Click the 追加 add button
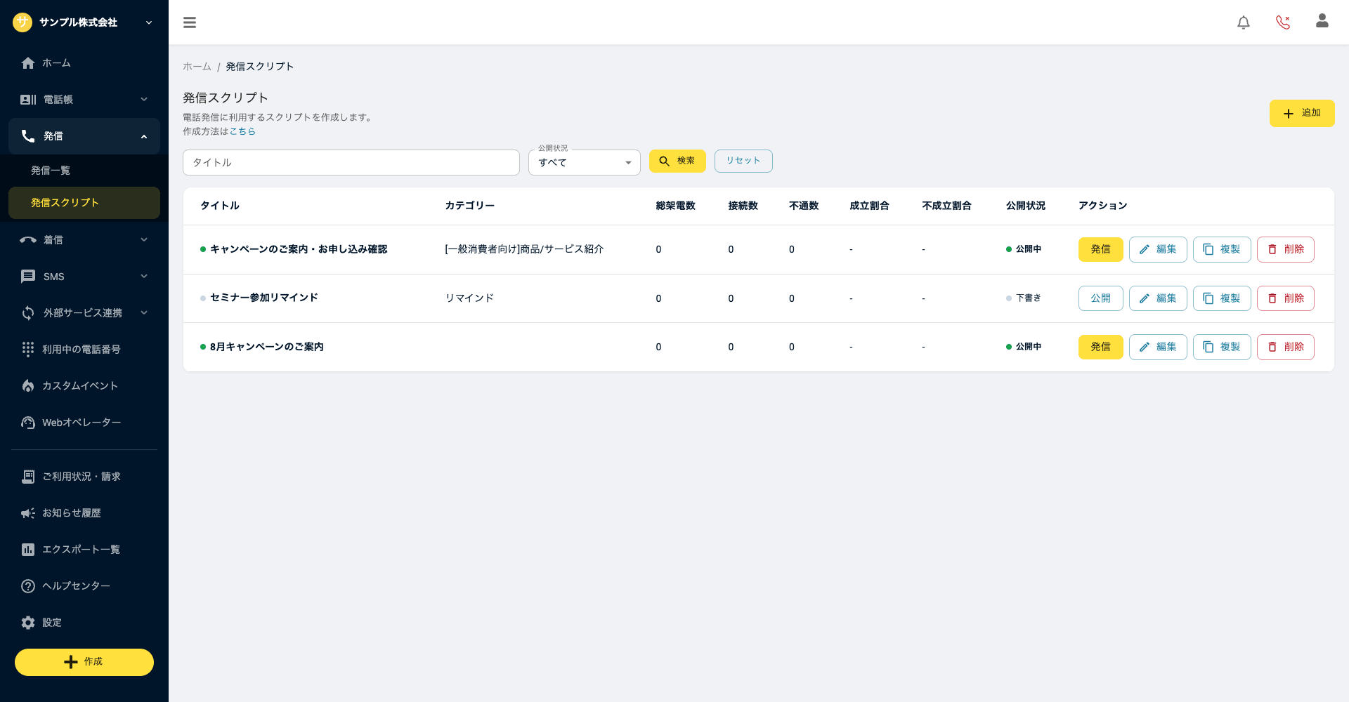 (1302, 113)
